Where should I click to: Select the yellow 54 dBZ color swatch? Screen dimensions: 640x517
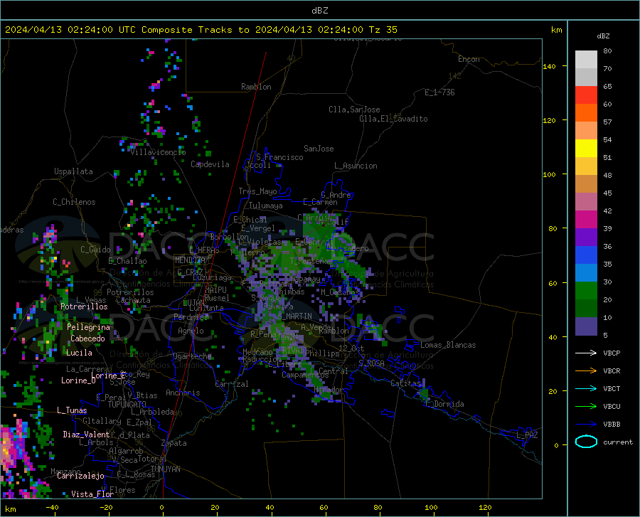coord(586,149)
